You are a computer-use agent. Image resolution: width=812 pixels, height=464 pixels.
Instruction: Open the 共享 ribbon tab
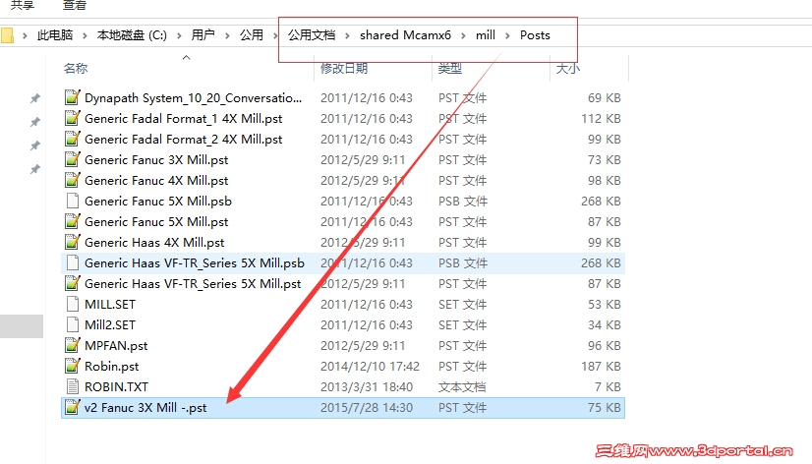click(22, 5)
